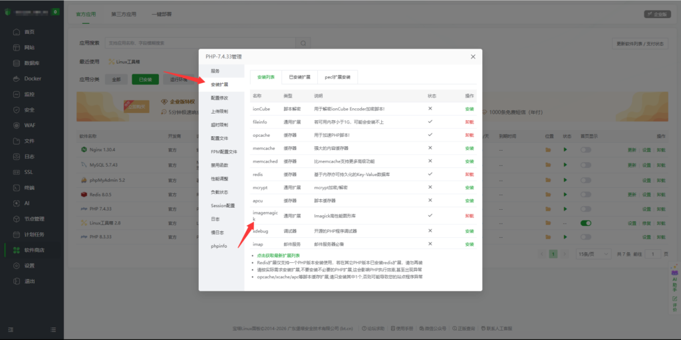Click MySQL row running status play icon
This screenshot has width=681, height=340.
tap(565, 165)
